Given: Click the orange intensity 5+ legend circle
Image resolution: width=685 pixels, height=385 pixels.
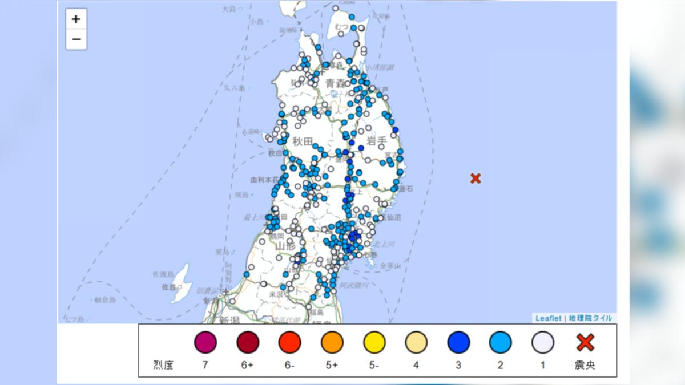Looking at the screenshot, I should tap(332, 342).
